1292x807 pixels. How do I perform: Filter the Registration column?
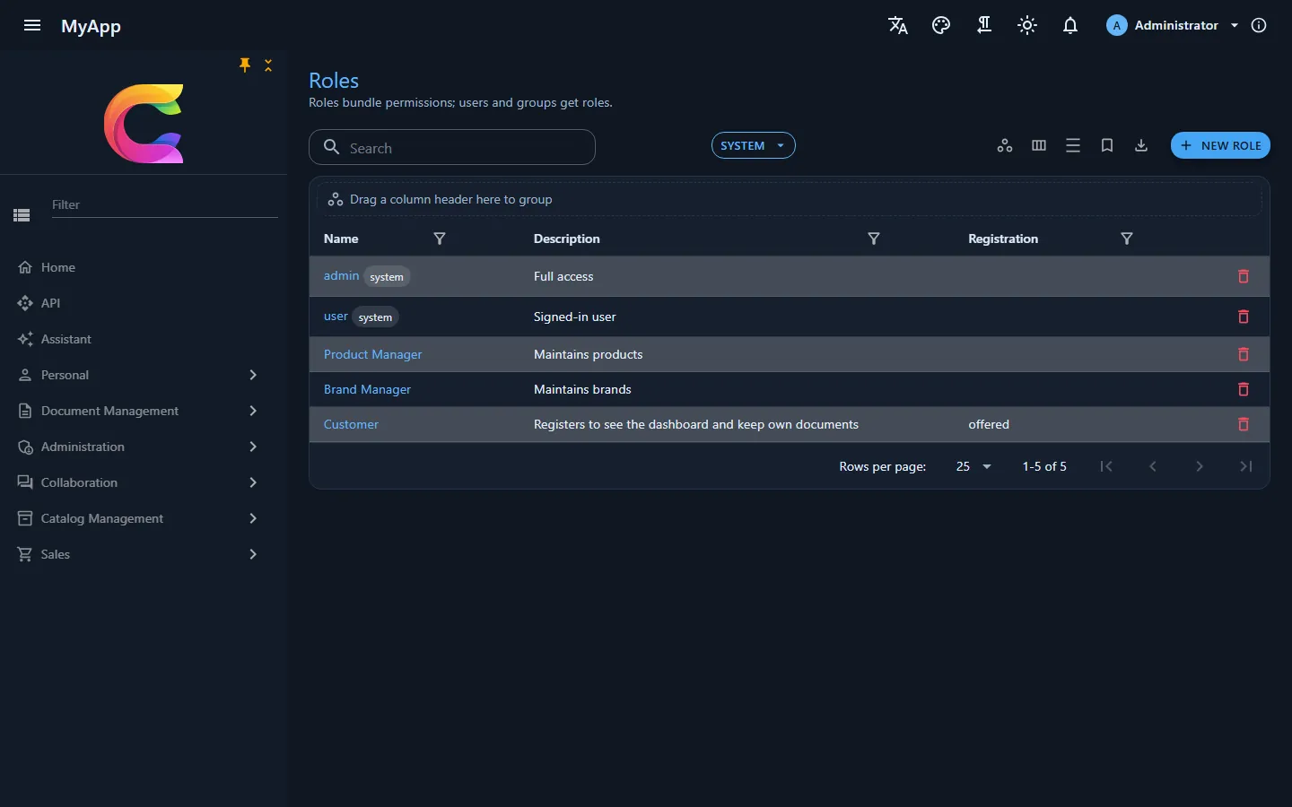point(1127,239)
